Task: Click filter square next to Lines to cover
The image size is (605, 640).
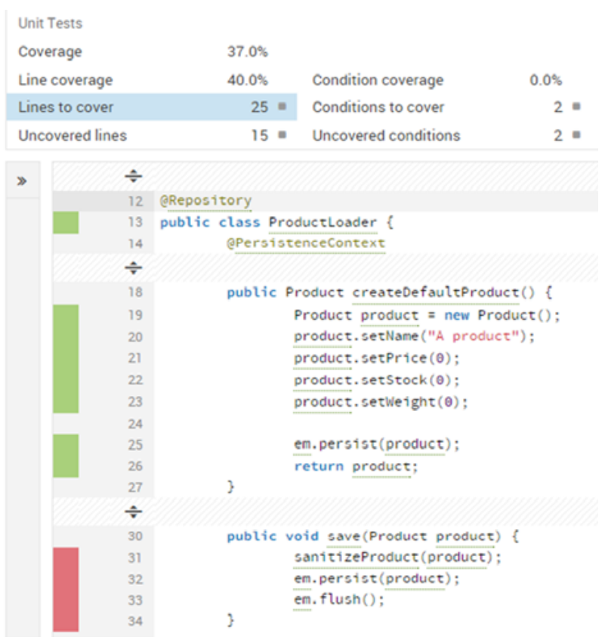Action: tap(282, 107)
